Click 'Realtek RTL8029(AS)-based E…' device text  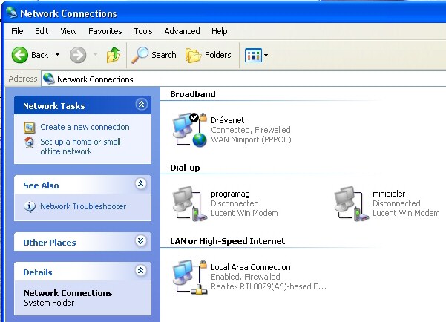click(x=269, y=286)
